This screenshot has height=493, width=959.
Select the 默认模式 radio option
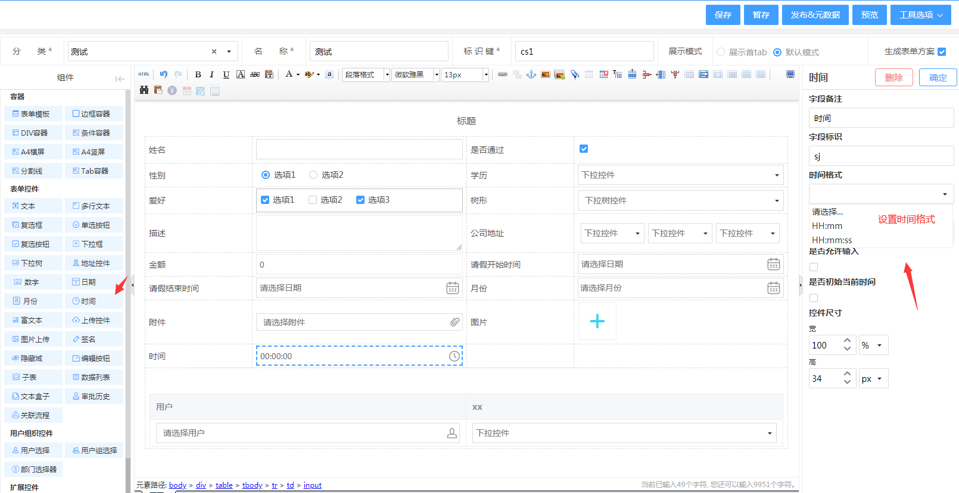(777, 52)
